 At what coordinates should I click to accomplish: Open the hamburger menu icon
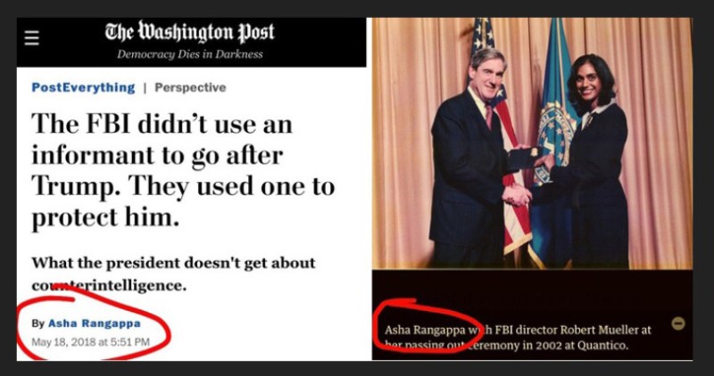pos(31,37)
